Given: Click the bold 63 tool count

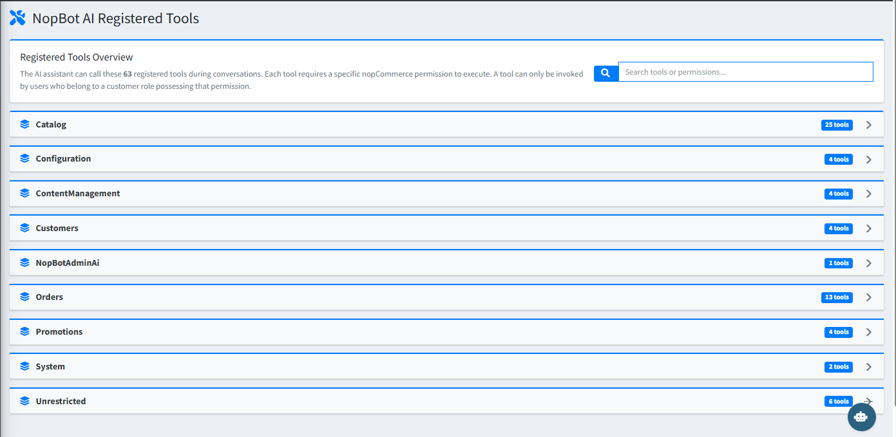Looking at the screenshot, I should [x=128, y=74].
